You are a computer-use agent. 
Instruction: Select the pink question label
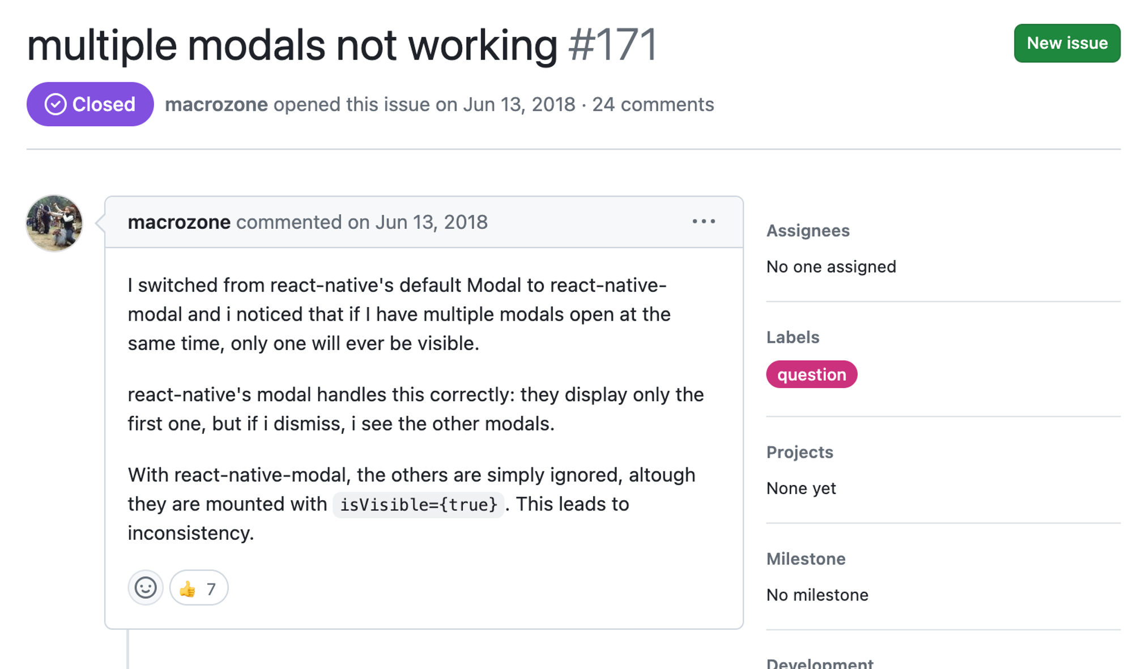click(x=811, y=374)
